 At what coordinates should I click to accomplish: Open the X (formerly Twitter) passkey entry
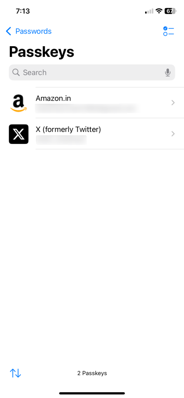point(92,134)
